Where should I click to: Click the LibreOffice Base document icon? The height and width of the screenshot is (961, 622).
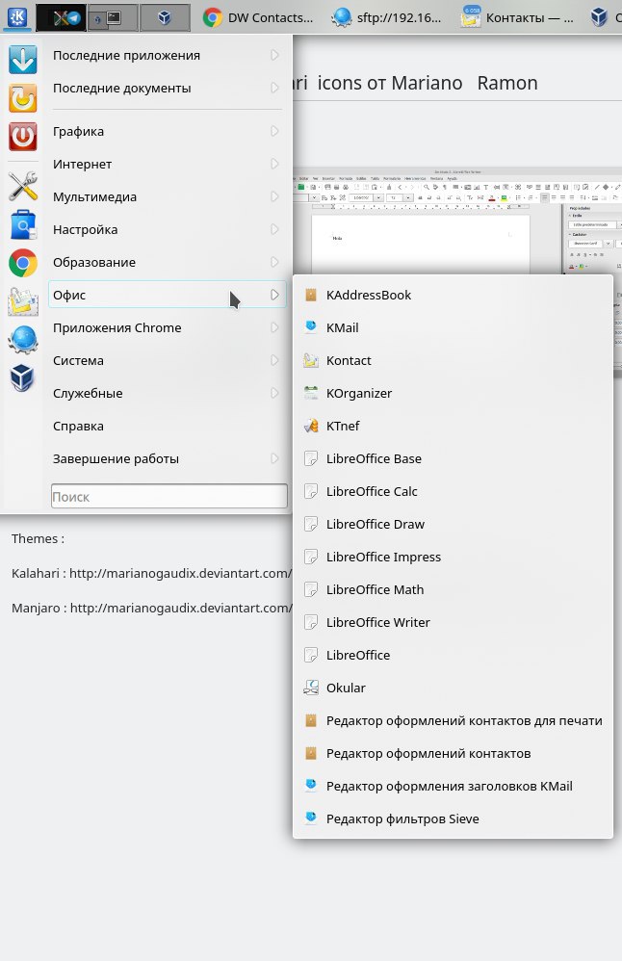coord(311,458)
